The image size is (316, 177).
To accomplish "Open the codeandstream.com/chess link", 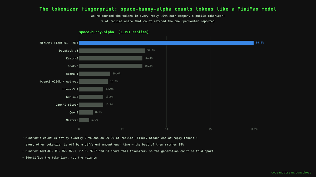I will click(291, 173).
